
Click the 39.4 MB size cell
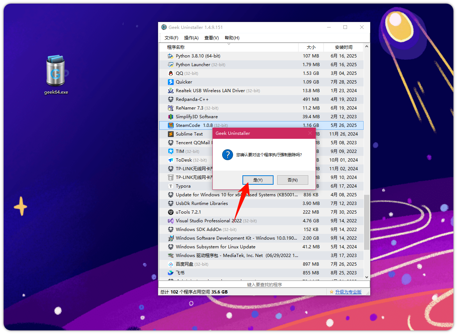(311, 117)
